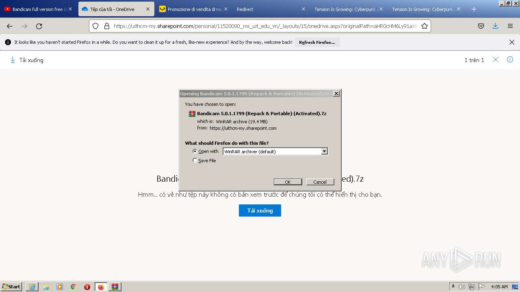Image resolution: width=520 pixels, height=292 pixels.
Task: Dismiss the Firefox refresh notification bar
Action: click(x=512, y=42)
